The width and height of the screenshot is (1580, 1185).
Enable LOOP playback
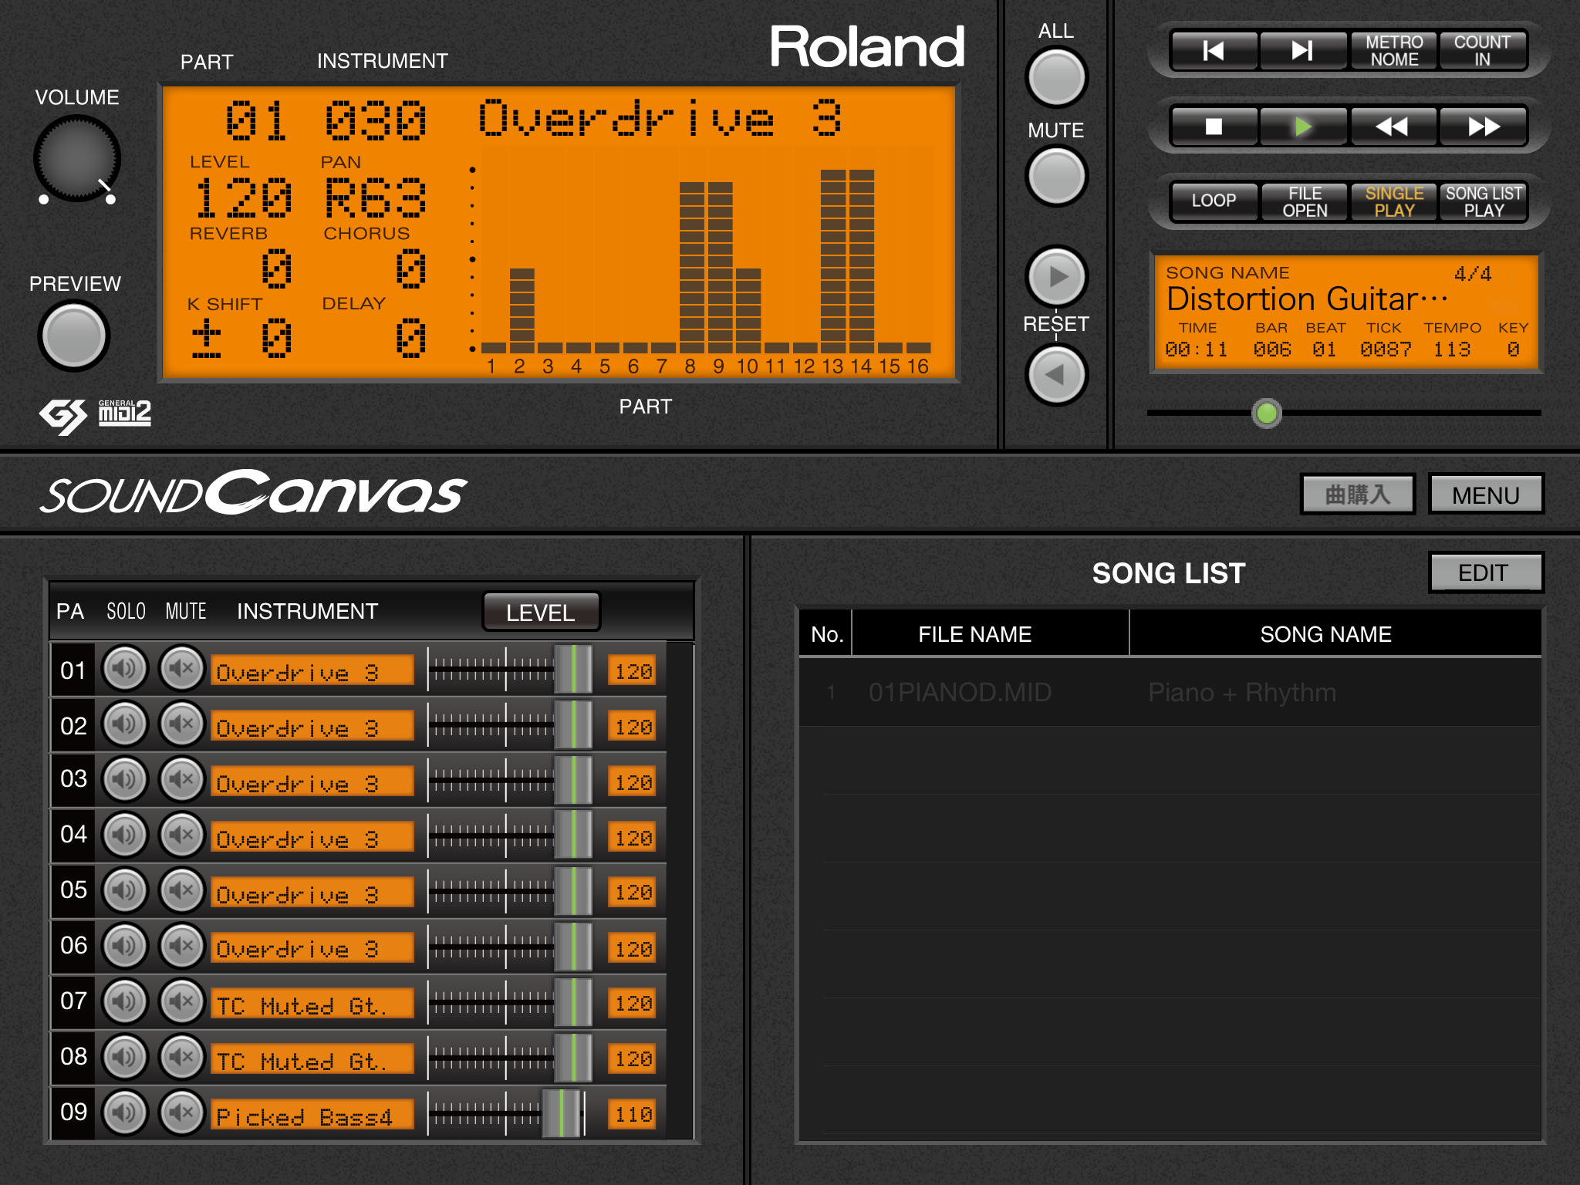pyautogui.click(x=1214, y=201)
